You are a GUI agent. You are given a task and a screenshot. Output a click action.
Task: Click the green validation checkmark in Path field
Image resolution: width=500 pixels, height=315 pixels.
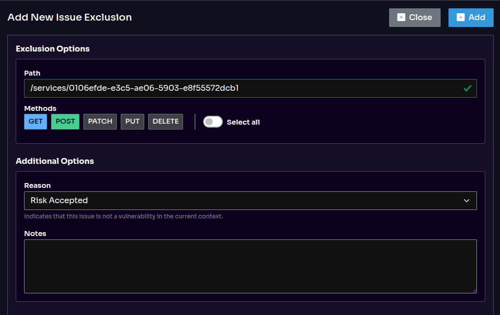[468, 88]
